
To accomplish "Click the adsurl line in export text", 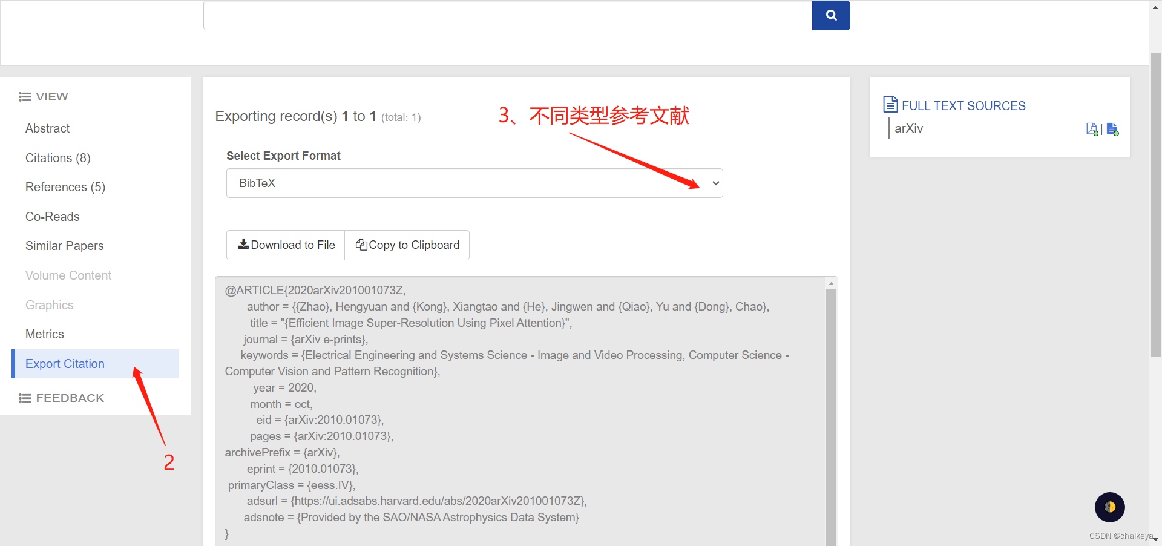I will click(417, 501).
